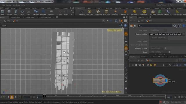The height and width of the screenshot is (104, 186).
Task: Add a Sky Light from the shelf
Action: (153, 12)
